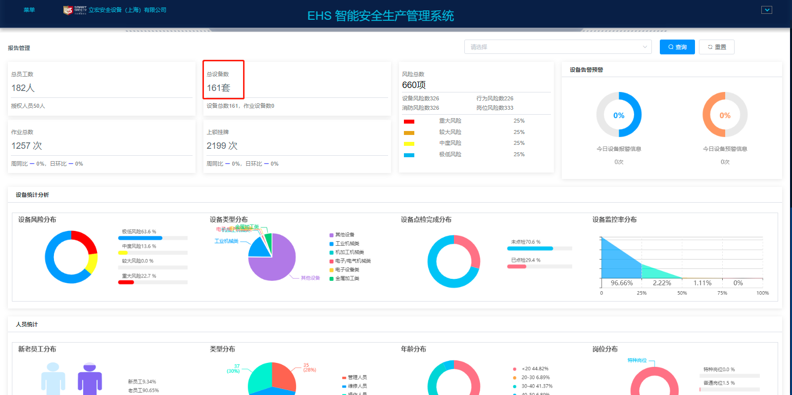Click the orange 较大风险 color swatch
Image resolution: width=792 pixels, height=395 pixels.
coord(409,133)
